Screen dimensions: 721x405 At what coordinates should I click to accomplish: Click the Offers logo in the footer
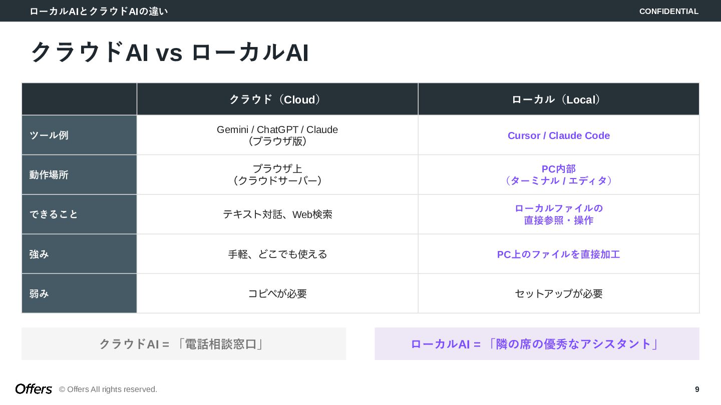(34, 389)
